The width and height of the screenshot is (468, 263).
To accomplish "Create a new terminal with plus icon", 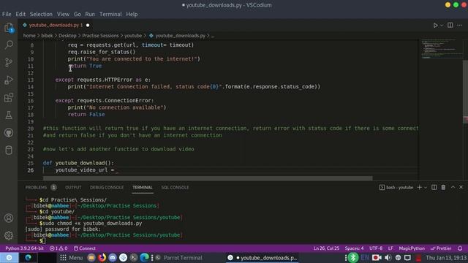I will pyautogui.click(x=419, y=187).
